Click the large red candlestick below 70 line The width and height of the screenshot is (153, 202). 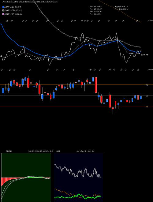(x=96, y=85)
